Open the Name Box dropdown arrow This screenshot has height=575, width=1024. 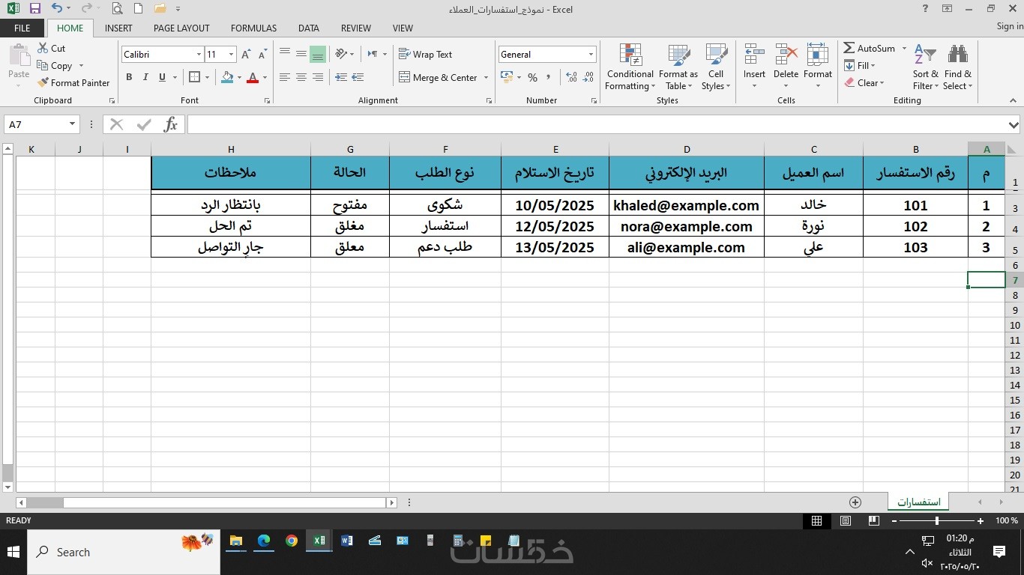tap(72, 124)
